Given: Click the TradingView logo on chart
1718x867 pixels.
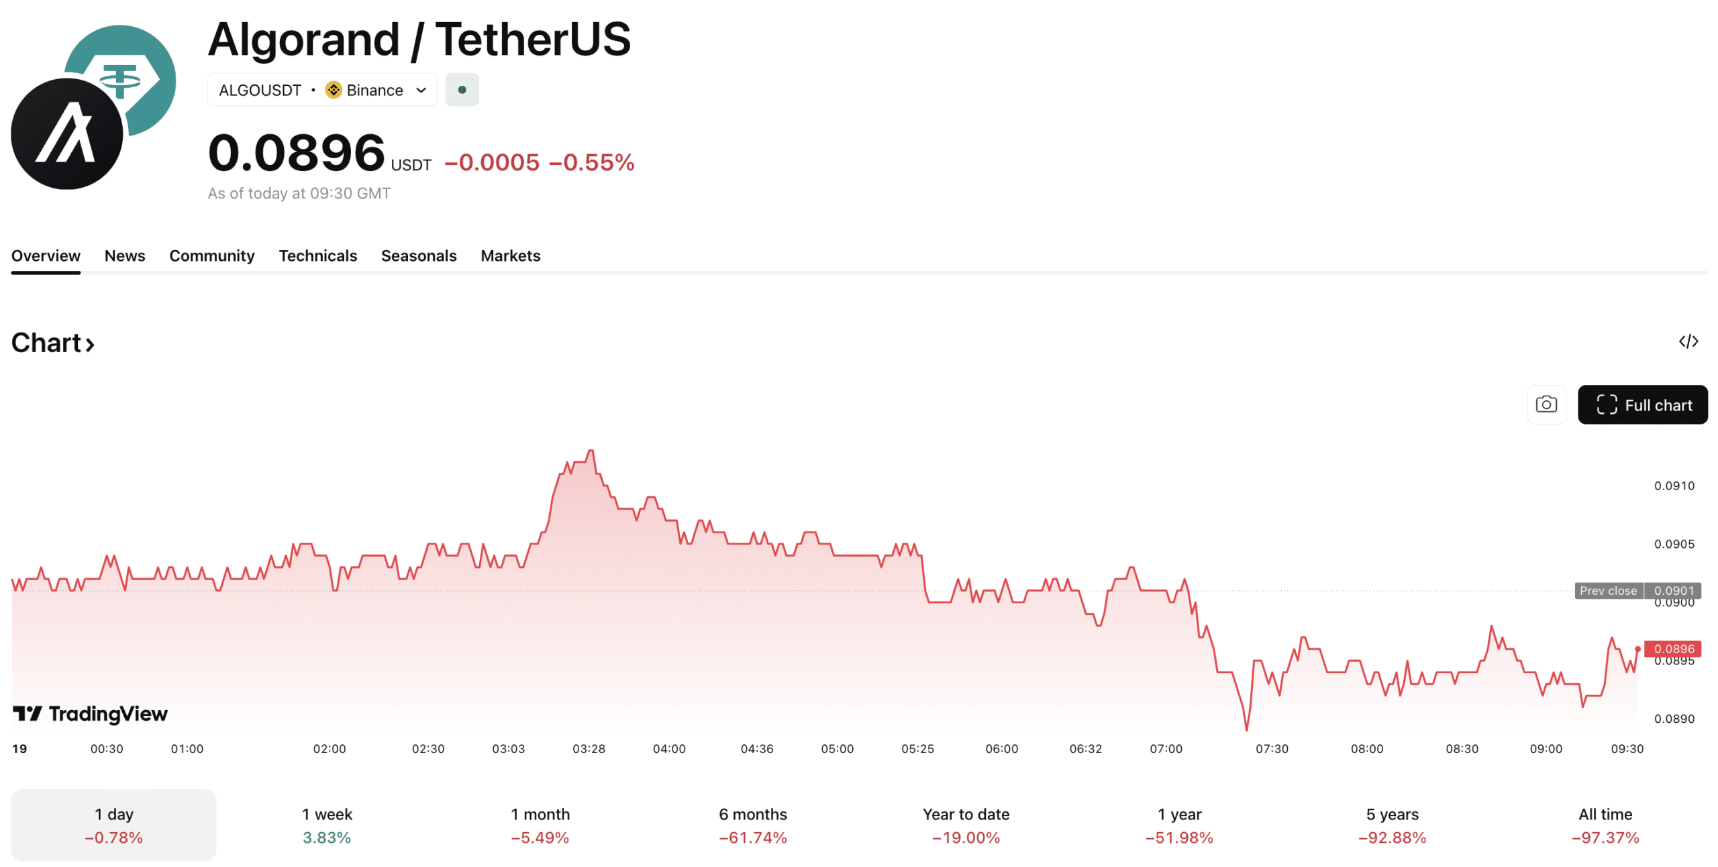Looking at the screenshot, I should 90,713.
